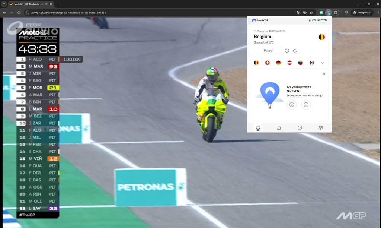Select the Mexico flag quick connect

coord(311,63)
